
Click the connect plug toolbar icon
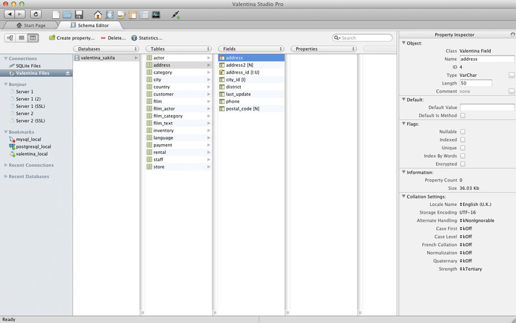point(175,14)
